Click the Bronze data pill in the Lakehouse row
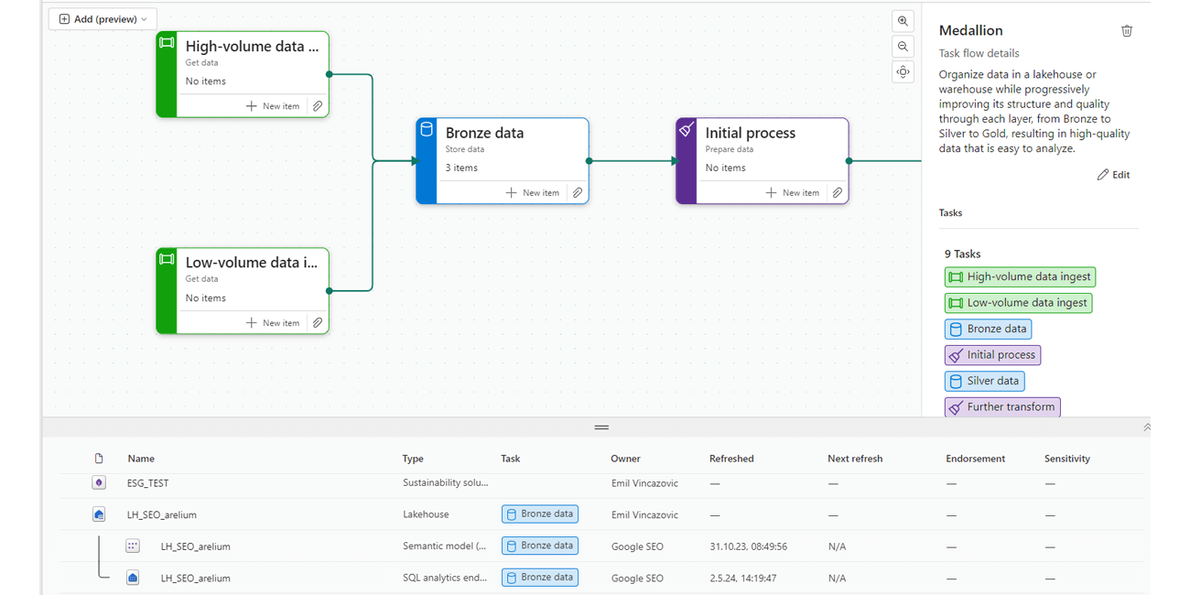The width and height of the screenshot is (1190, 595). 539,514
